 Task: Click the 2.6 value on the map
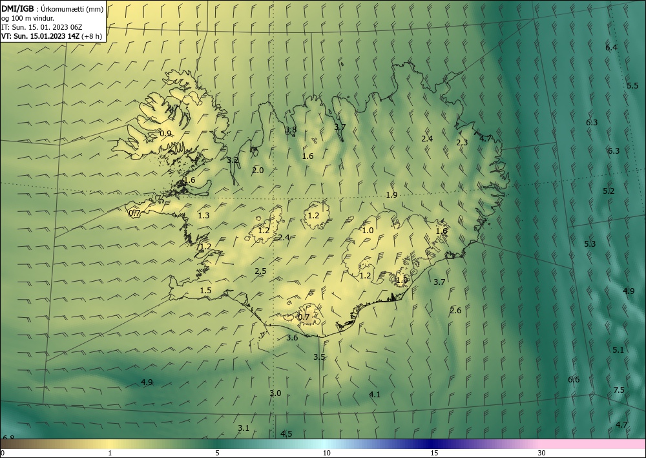(455, 311)
